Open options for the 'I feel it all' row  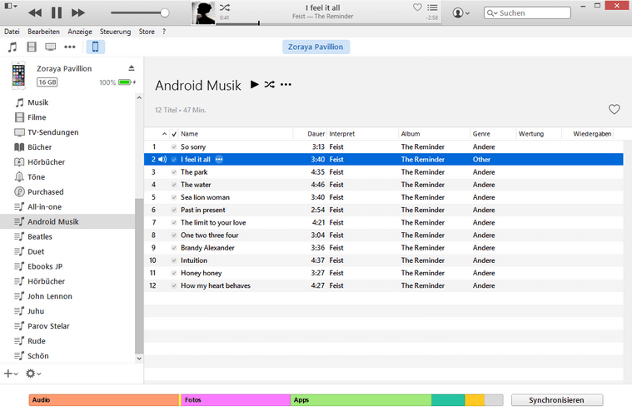click(219, 160)
